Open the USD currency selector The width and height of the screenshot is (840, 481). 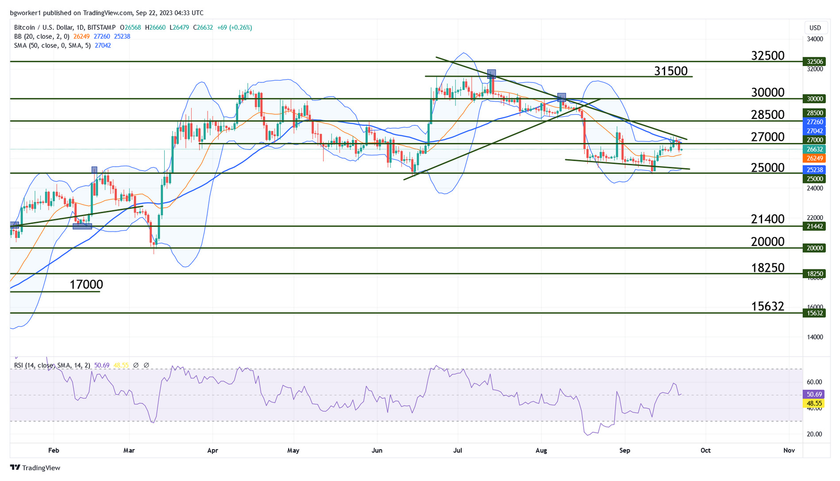(x=815, y=27)
